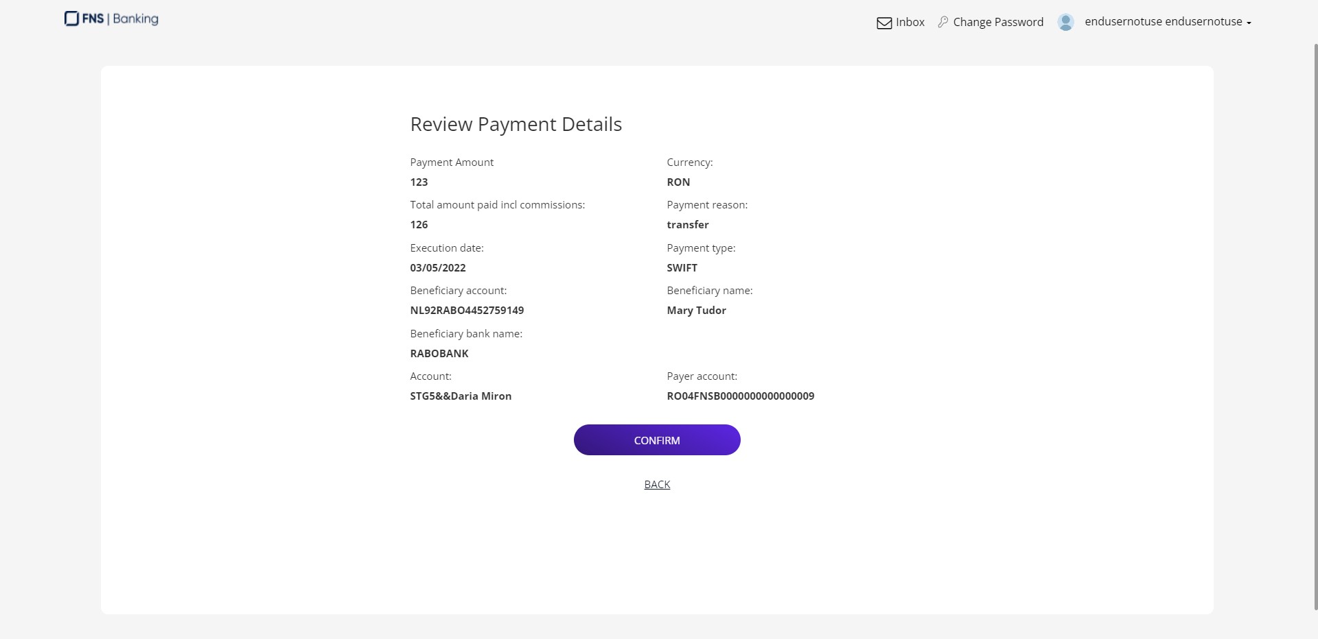Click the total amount value 126
The height and width of the screenshot is (639, 1318).
pyautogui.click(x=419, y=225)
